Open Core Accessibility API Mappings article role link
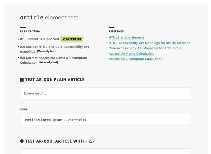The image size is (211, 154). coord(145,48)
